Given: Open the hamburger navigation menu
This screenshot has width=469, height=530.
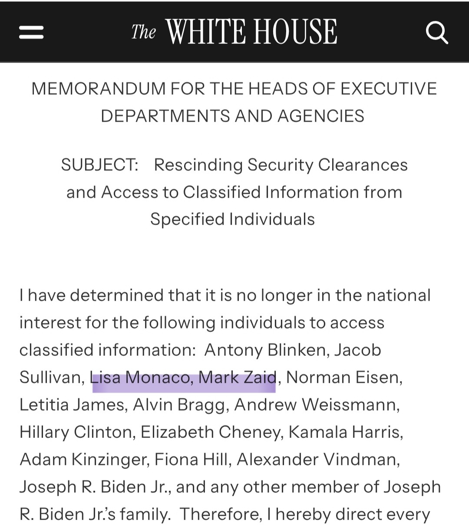Looking at the screenshot, I should 31,33.
